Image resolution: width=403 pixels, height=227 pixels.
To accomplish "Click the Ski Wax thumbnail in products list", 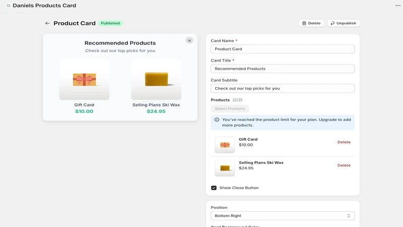I will [225, 168].
